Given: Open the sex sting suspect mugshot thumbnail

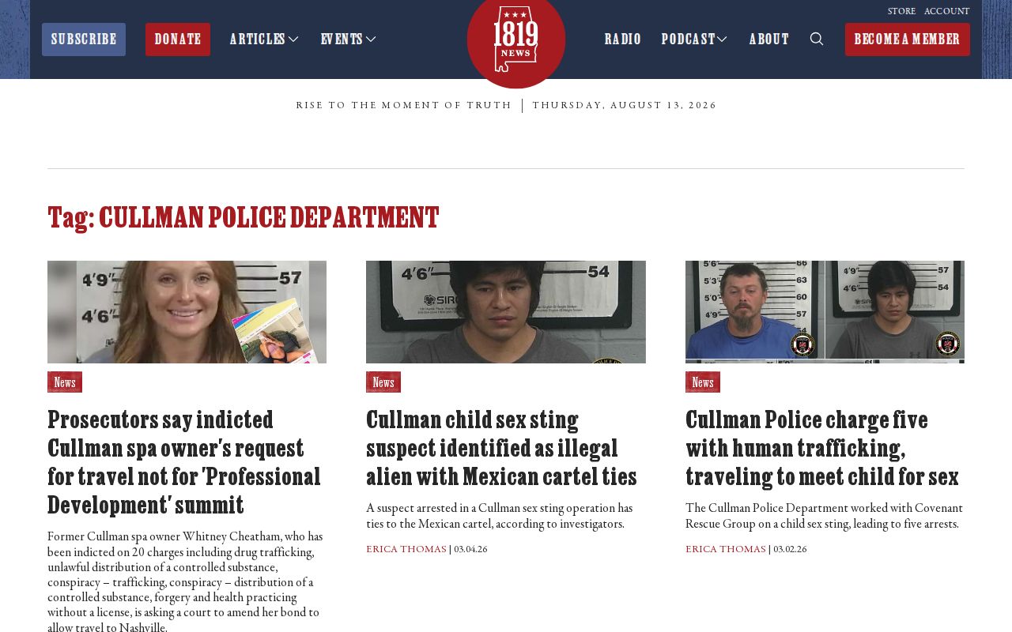Looking at the screenshot, I should 506,312.
